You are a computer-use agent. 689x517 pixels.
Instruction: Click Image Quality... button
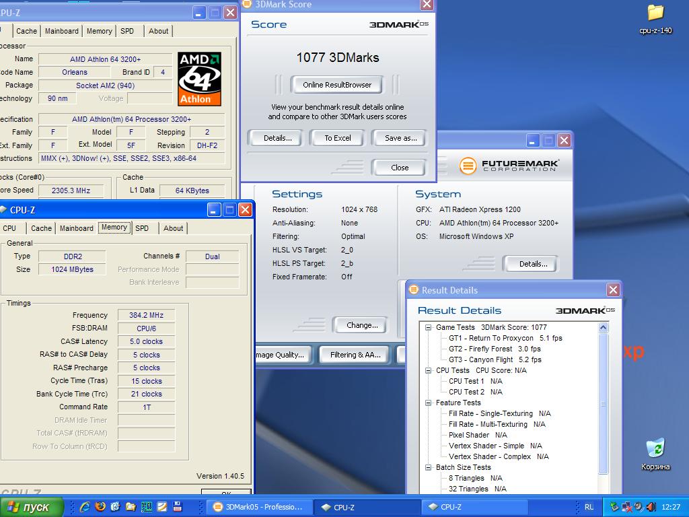(283, 355)
